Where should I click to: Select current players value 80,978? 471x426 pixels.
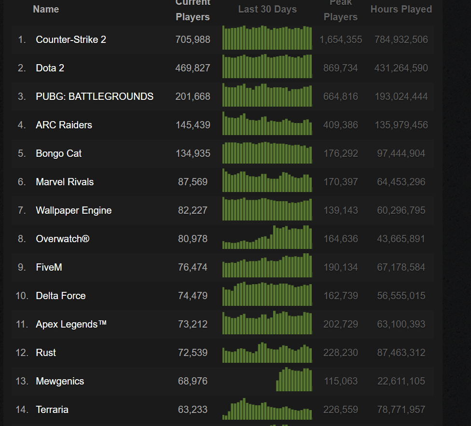coord(193,239)
